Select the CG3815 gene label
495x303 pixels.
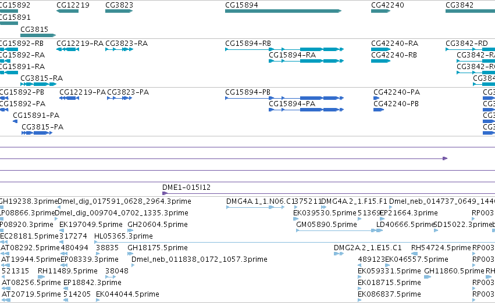pyautogui.click(x=34, y=29)
